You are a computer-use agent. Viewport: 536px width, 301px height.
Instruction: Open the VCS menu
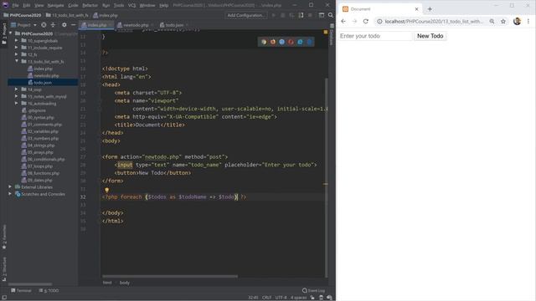131,5
